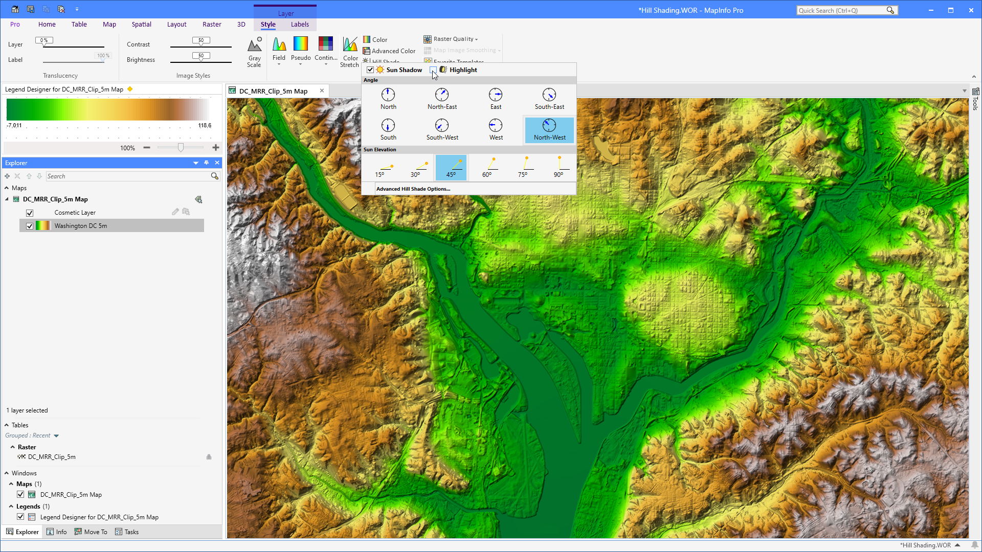The image size is (982, 552).
Task: Set sun angle to East
Action: pos(496,99)
